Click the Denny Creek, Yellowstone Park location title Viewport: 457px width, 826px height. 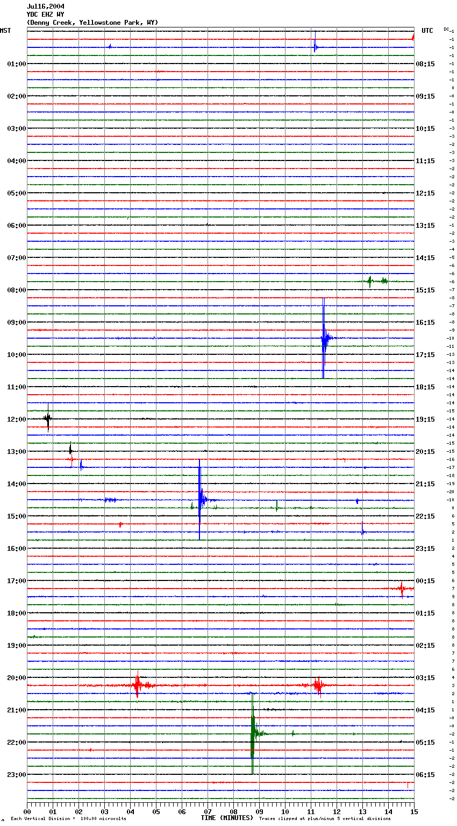(92, 23)
